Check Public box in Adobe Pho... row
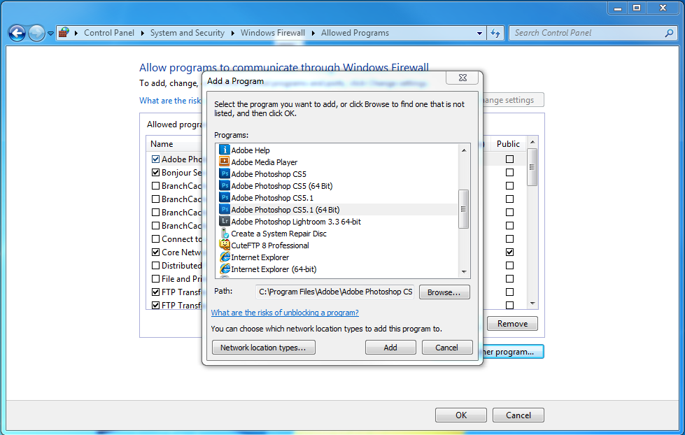 point(509,159)
